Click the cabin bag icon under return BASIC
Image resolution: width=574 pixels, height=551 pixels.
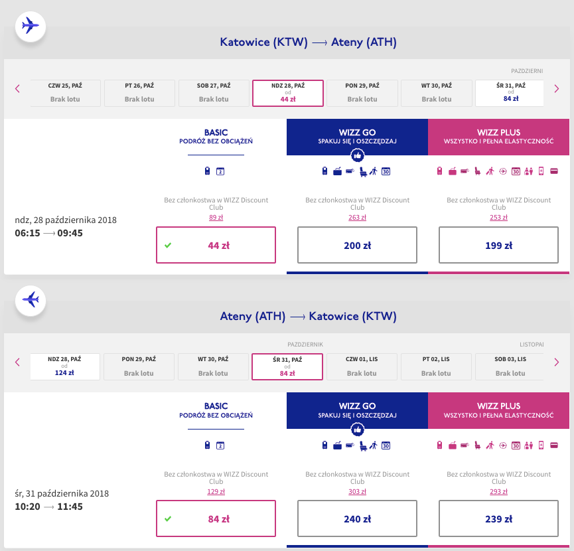pyautogui.click(x=207, y=445)
